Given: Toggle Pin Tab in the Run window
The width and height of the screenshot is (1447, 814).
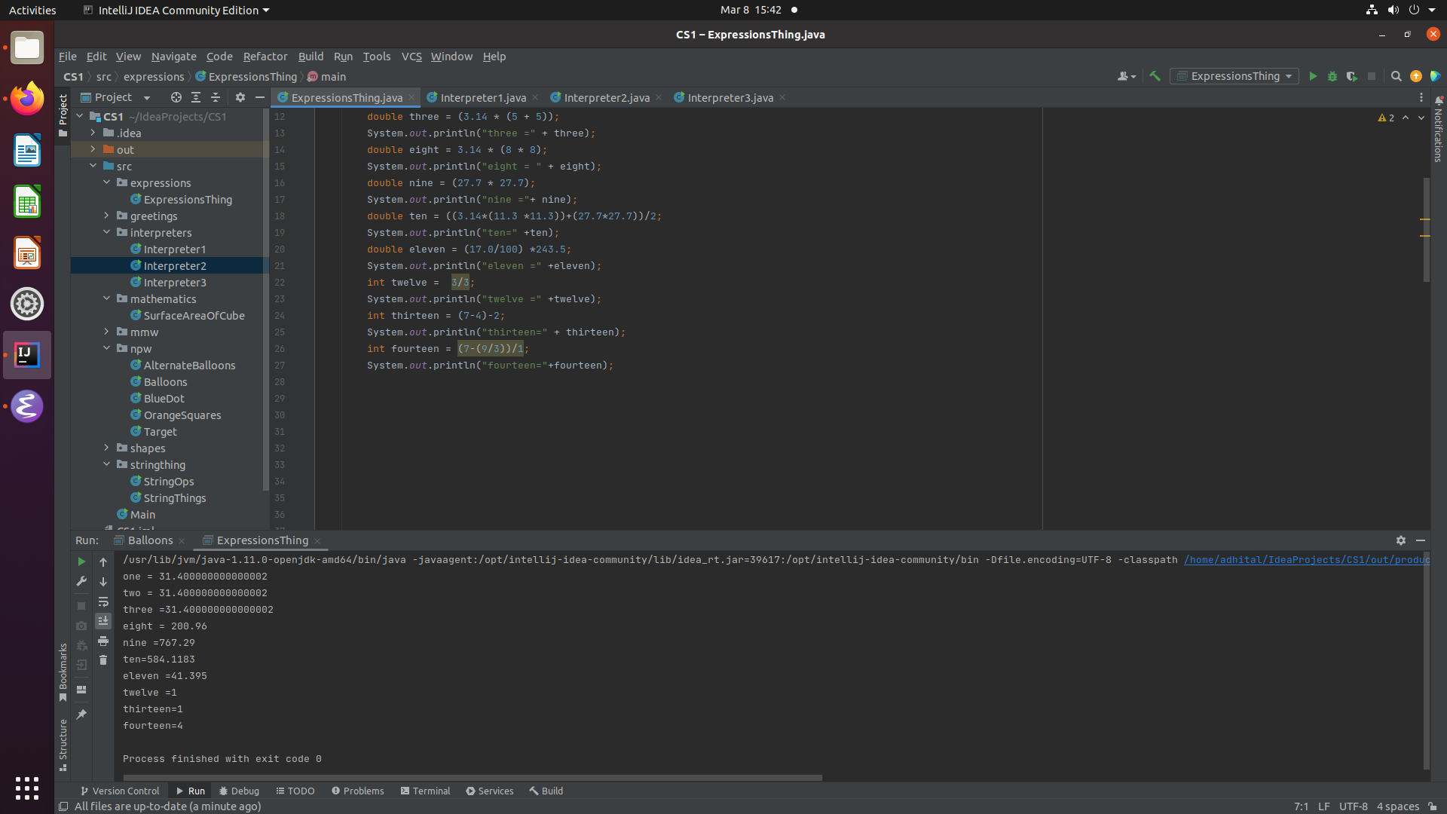Looking at the screenshot, I should [81, 715].
